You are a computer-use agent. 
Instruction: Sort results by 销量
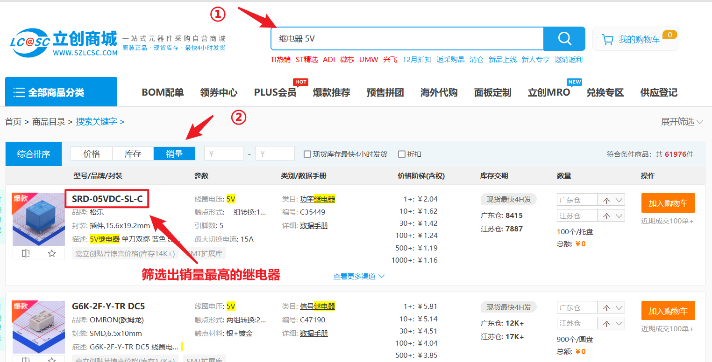click(174, 153)
